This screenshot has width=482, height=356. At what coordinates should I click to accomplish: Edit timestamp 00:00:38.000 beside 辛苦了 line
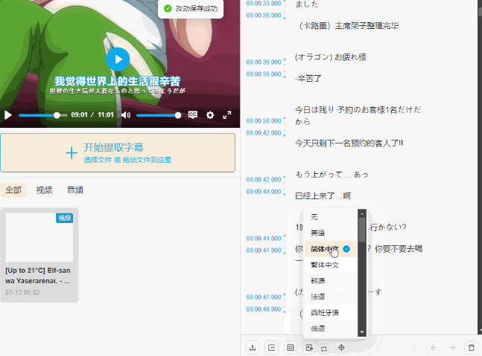point(264,74)
